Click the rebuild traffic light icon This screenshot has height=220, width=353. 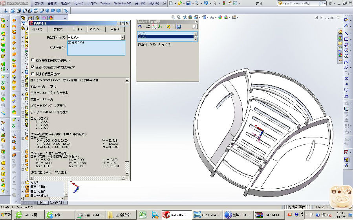(x=224, y=3)
